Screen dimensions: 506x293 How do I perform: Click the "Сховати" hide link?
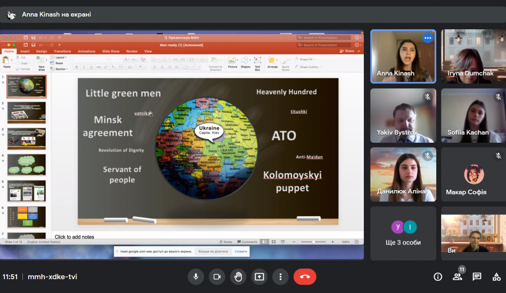[241, 251]
